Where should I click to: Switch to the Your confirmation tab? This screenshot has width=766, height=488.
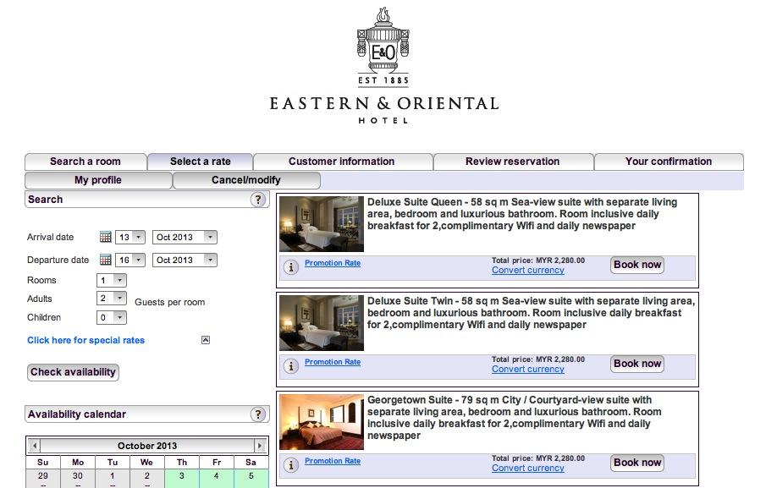click(669, 162)
